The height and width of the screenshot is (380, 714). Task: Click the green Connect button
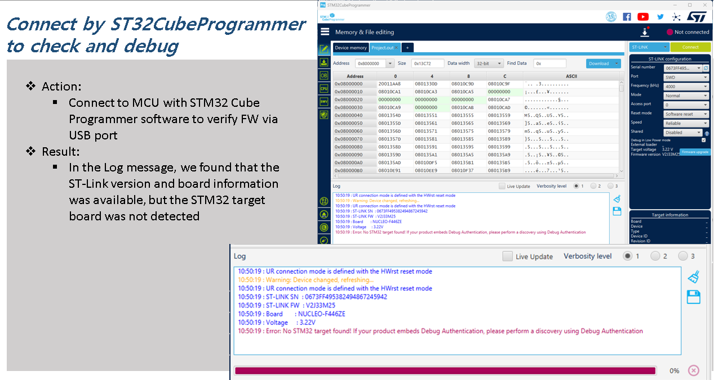(690, 47)
